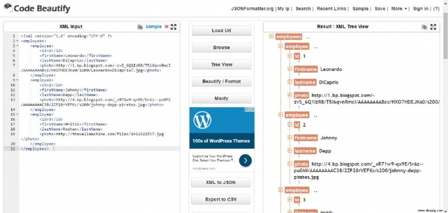Click the Johnny firstName line in editor
Screen dimensions: 448x213
click(x=73, y=90)
